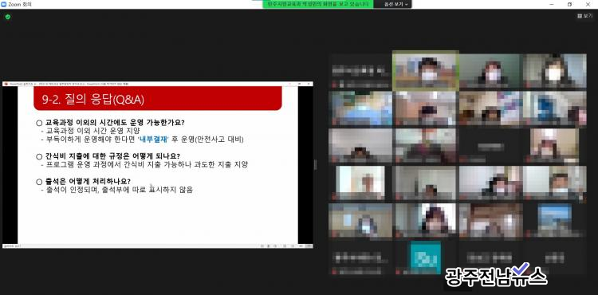
Task: Click the PowerPoint icon in shared window title
Action: [6, 84]
